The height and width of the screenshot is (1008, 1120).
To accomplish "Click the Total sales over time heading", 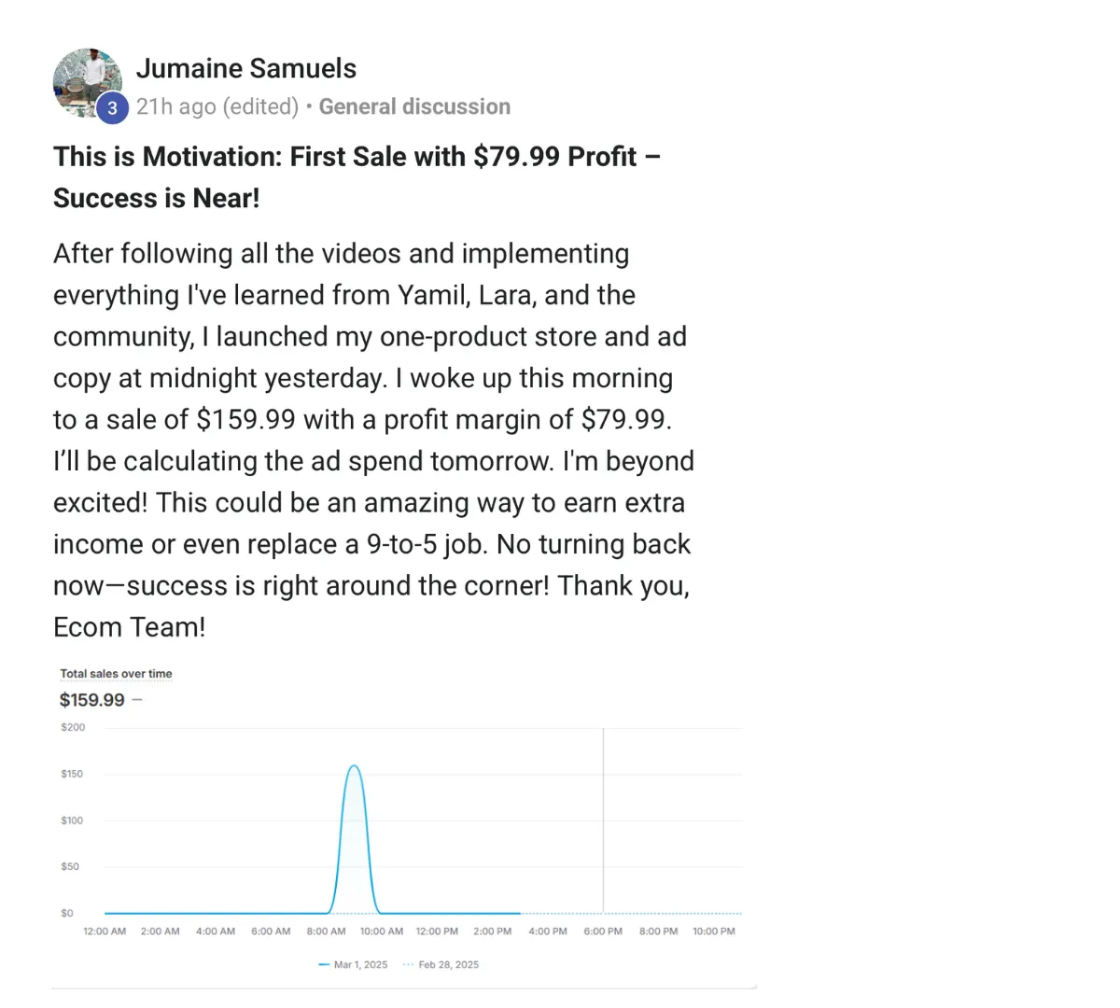I will tap(117, 673).
